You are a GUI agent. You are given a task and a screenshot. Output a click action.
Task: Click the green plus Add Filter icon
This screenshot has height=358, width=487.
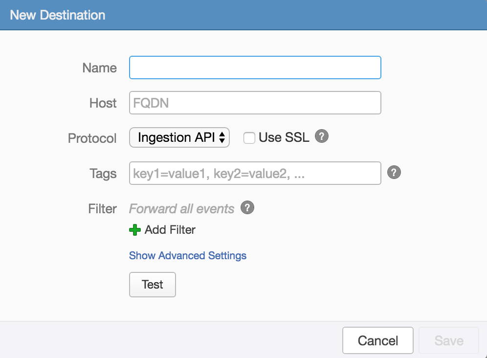[135, 230]
